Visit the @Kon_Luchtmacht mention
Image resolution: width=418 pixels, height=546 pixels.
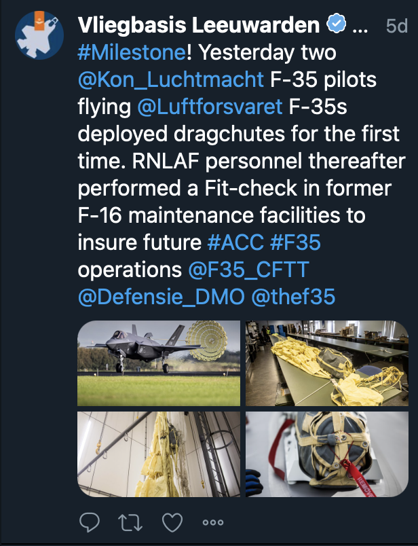point(170,79)
